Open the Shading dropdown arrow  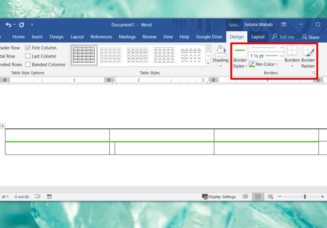point(220,66)
